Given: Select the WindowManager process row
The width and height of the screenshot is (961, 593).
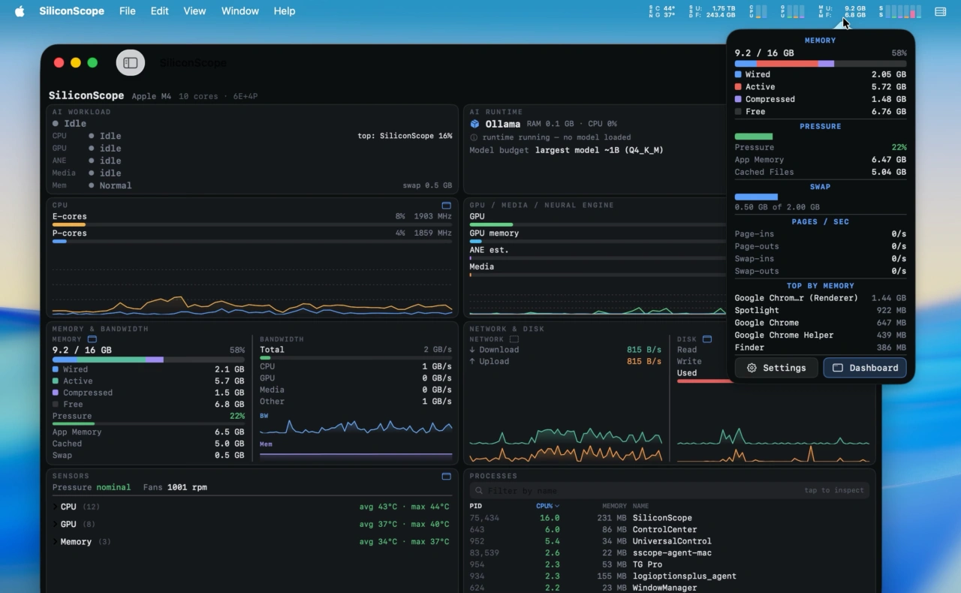Looking at the screenshot, I should click(669, 588).
